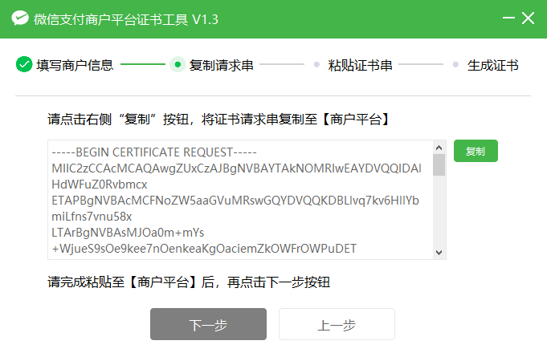This screenshot has height=361, width=547.
Task: Click the green checkmark step icon
Action: click(24, 64)
